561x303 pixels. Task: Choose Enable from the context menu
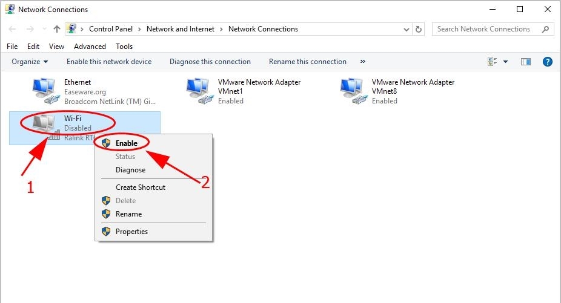154,143
